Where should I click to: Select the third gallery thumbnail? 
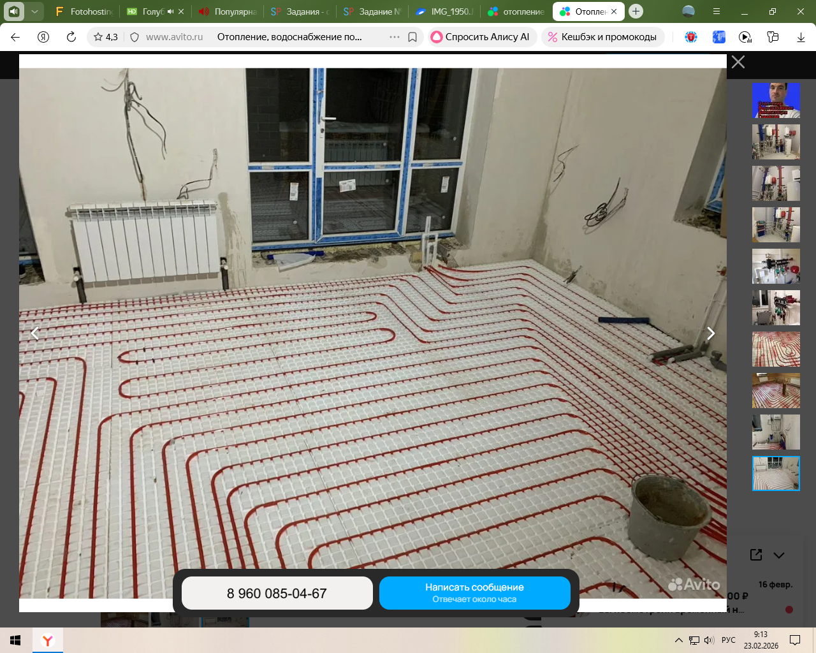[x=776, y=184]
